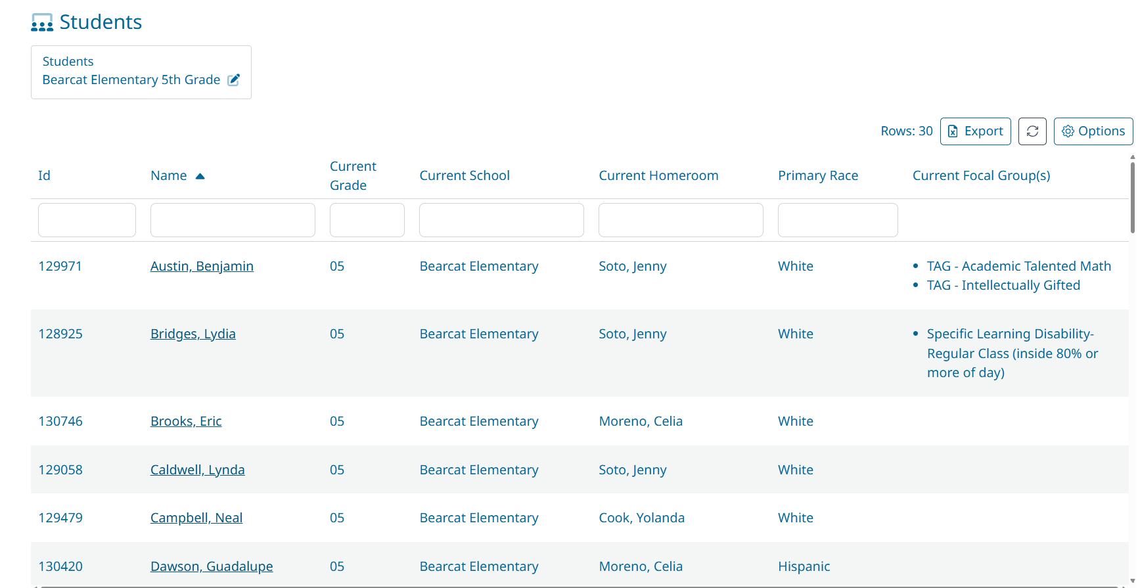Click the Name column ascending sort arrow
Viewport: 1138px width, 588px height.
(200, 176)
